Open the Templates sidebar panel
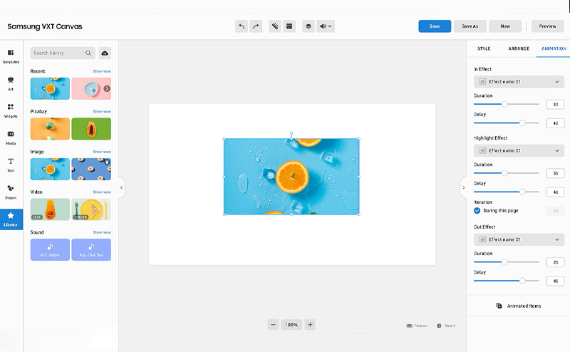The height and width of the screenshot is (352, 570). [x=11, y=56]
